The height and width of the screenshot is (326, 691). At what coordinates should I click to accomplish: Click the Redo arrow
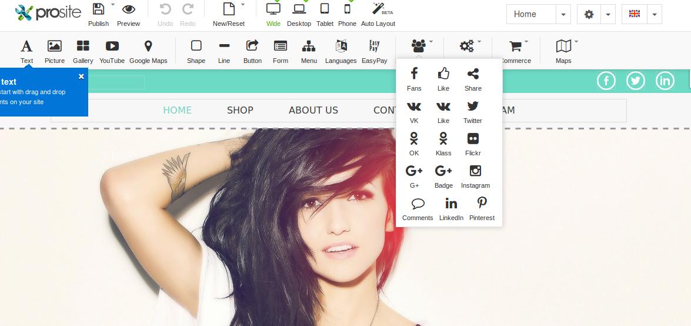pos(188,9)
